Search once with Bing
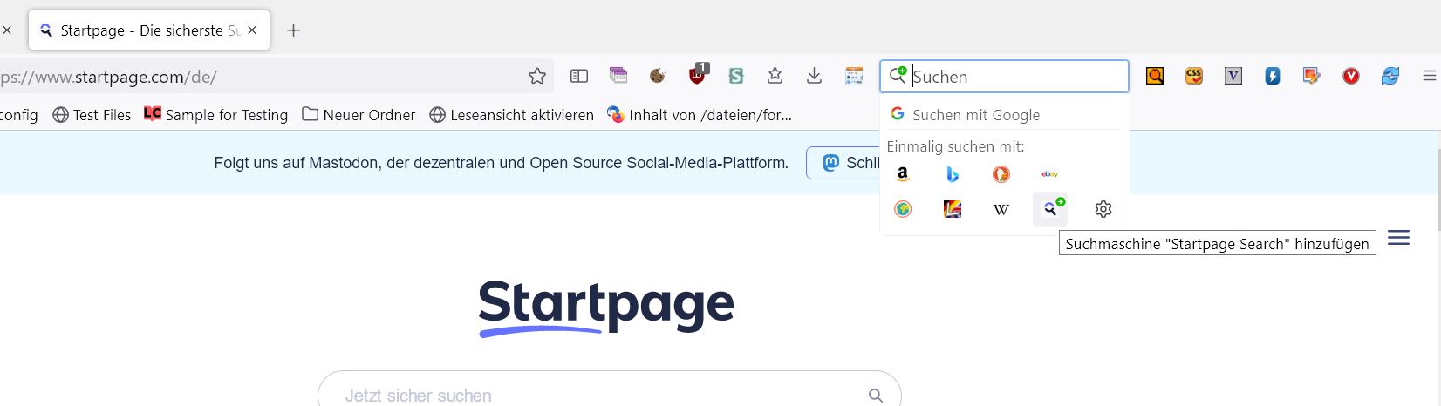This screenshot has width=1441, height=406. (x=953, y=174)
